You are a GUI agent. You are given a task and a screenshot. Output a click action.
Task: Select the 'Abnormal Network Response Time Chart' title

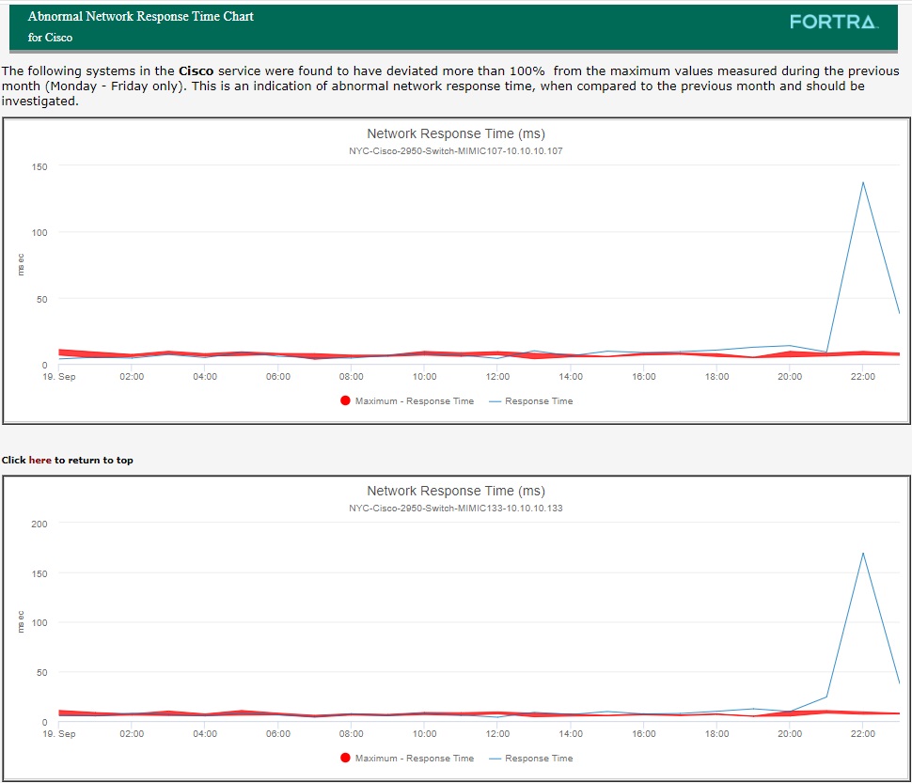click(141, 16)
